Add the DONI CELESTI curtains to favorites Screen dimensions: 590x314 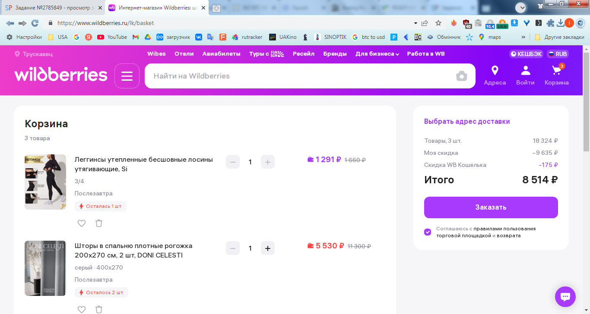[82, 309]
